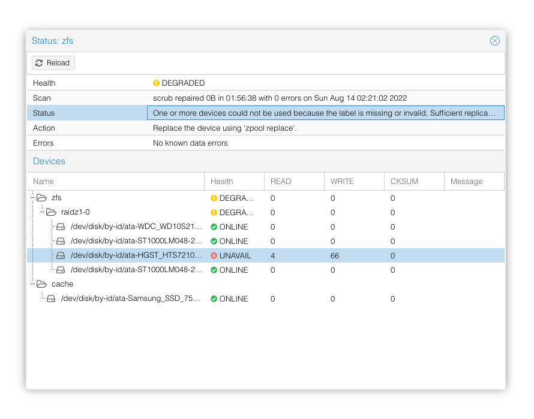This screenshot has width=534, height=419.
Task: Click the WRITE value 66 on HGST row
Action: click(335, 255)
